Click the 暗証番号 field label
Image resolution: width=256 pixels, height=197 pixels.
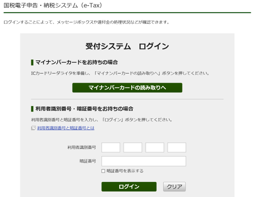point(88,161)
